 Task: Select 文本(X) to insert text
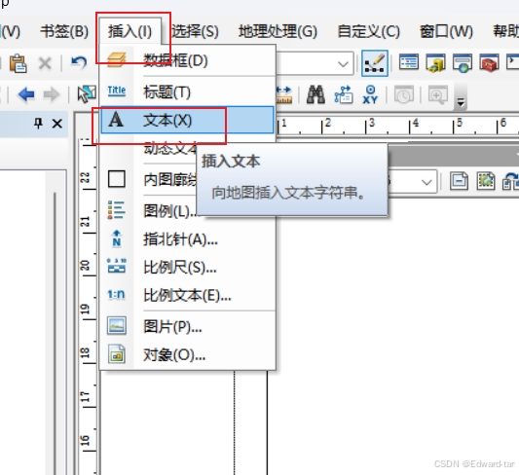(187, 120)
